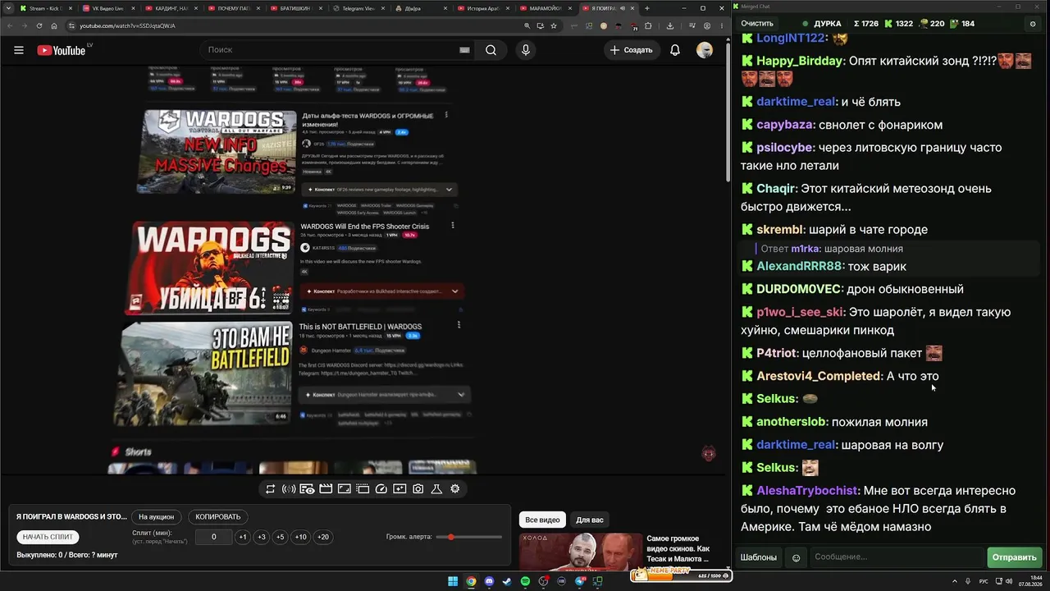Open the 'Создать' create menu

631,50
